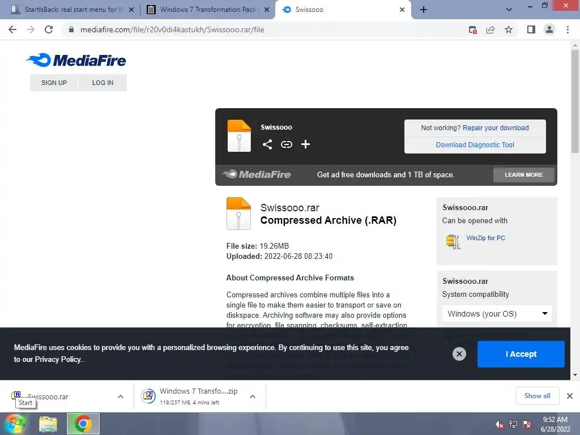Open Download Diagnostic Tool link
Screen dimensions: 580x435
click(x=475, y=144)
